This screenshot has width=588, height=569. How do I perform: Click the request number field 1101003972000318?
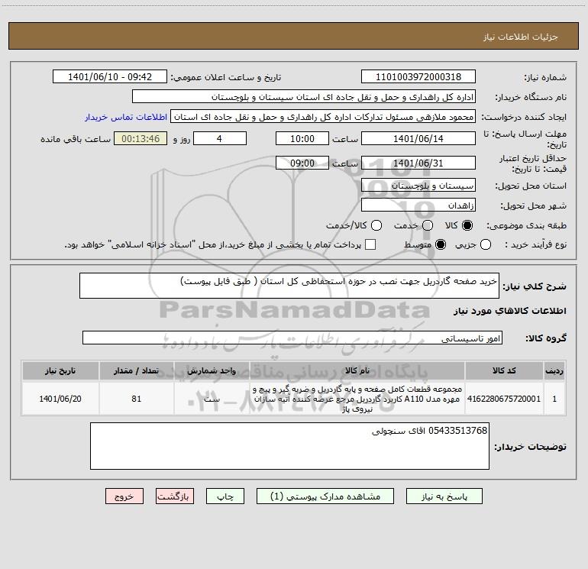point(418,77)
